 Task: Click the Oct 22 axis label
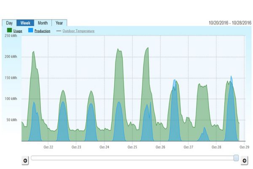click(x=48, y=147)
